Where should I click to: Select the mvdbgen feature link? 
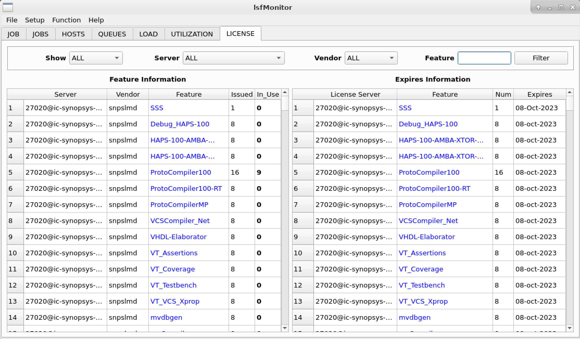point(166,317)
